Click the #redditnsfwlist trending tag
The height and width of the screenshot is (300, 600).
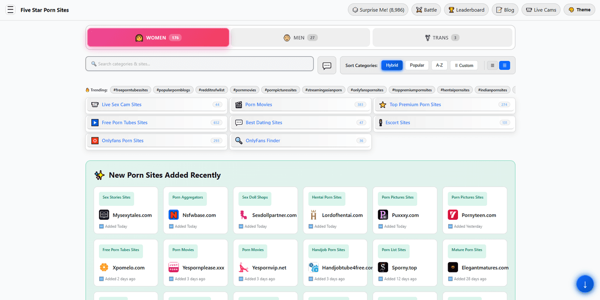pos(211,90)
